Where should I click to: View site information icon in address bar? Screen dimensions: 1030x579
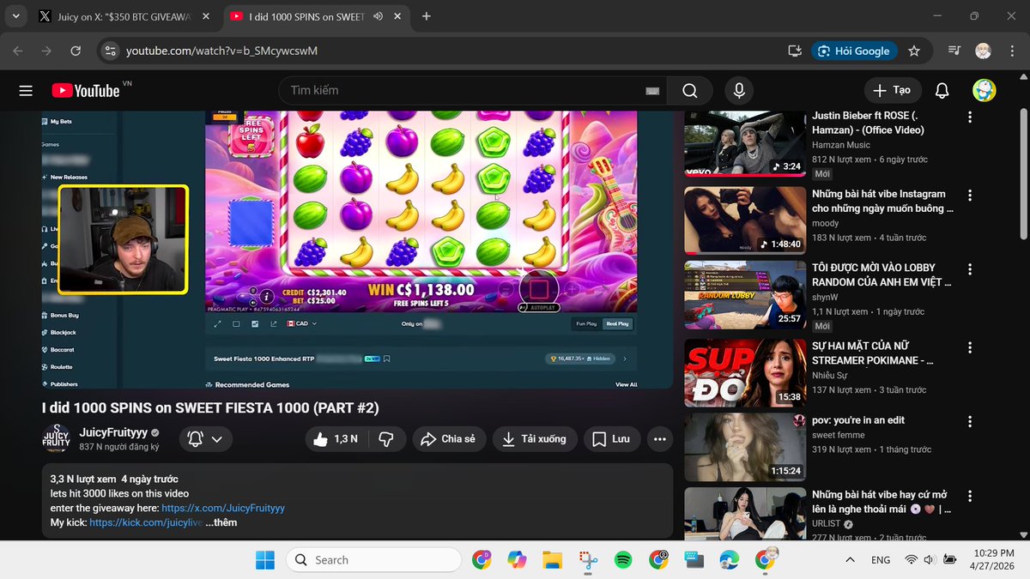[x=108, y=51]
